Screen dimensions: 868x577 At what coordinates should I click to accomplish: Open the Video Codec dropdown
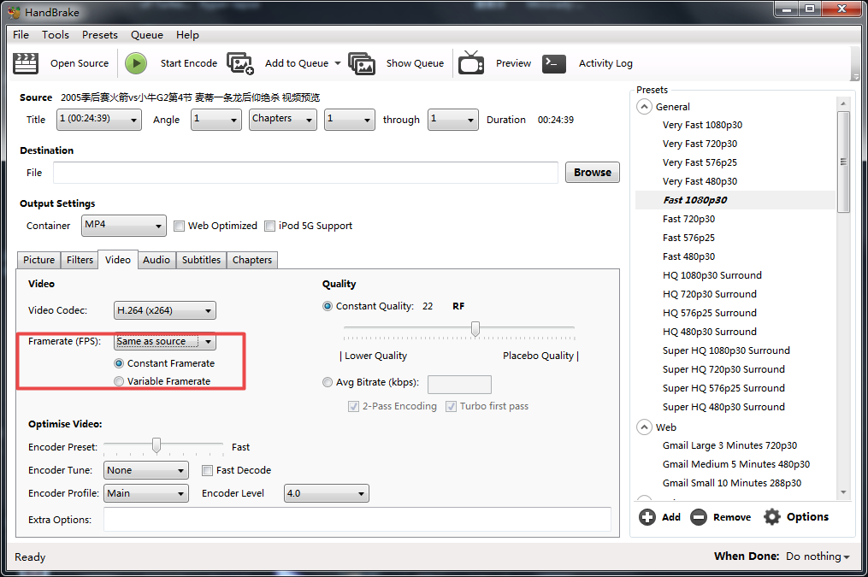click(165, 310)
